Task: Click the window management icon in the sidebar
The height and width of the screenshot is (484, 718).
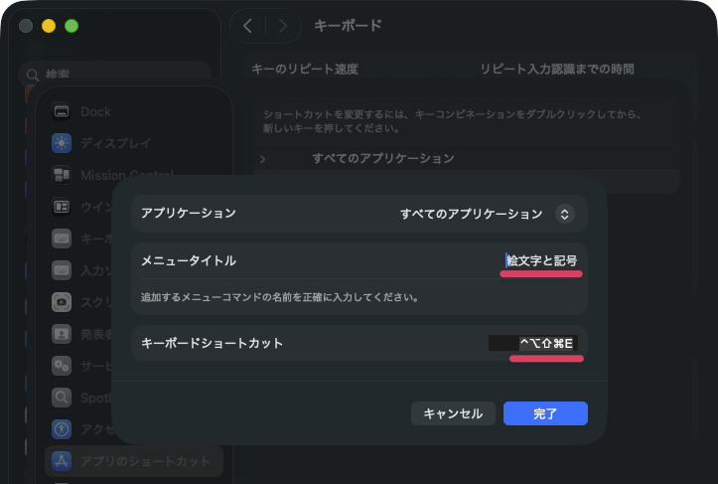Action: pyautogui.click(x=63, y=207)
